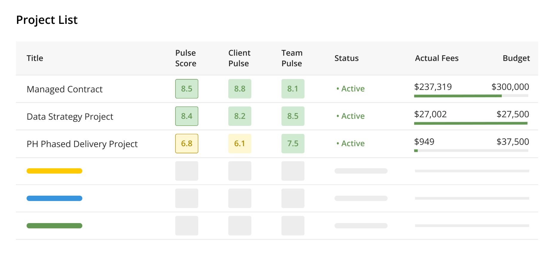Click the 8.8 Client Pulse badge
Viewport: 554px width, 258px height.
click(x=240, y=89)
